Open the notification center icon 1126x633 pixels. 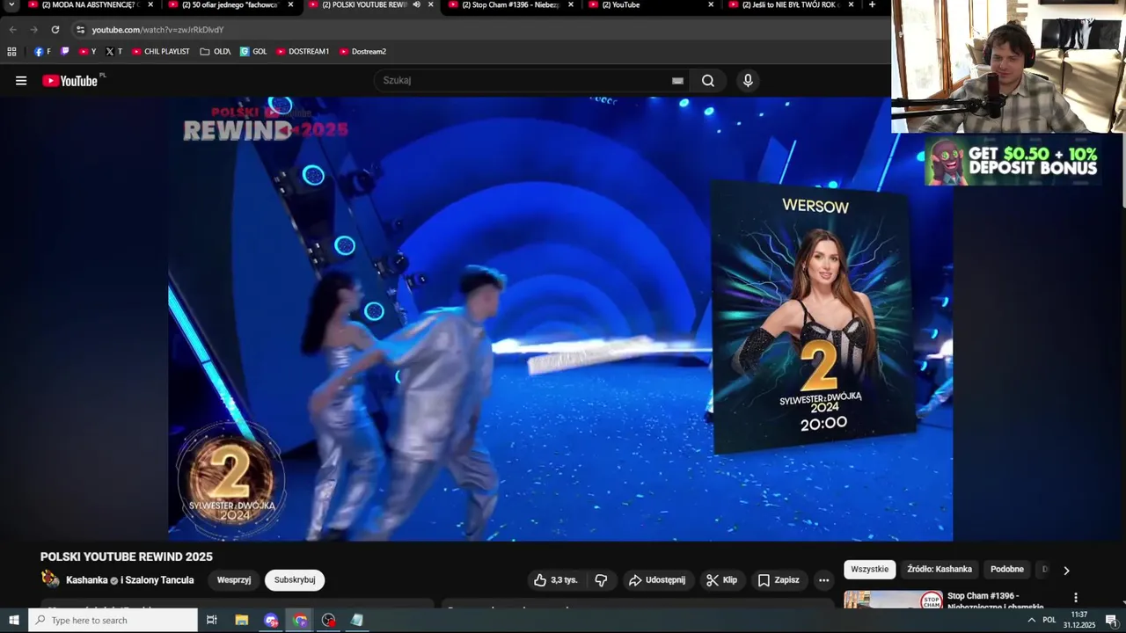pyautogui.click(x=1111, y=620)
